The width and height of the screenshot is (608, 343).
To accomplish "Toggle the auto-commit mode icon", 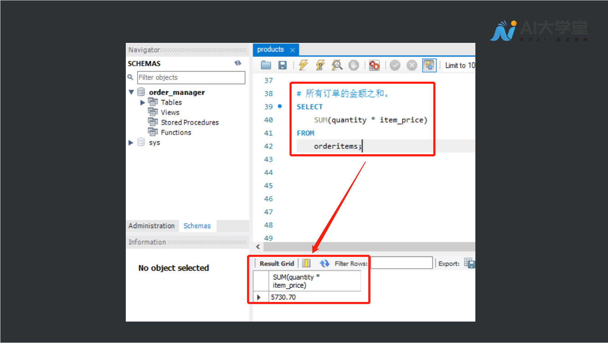I will click(x=429, y=65).
